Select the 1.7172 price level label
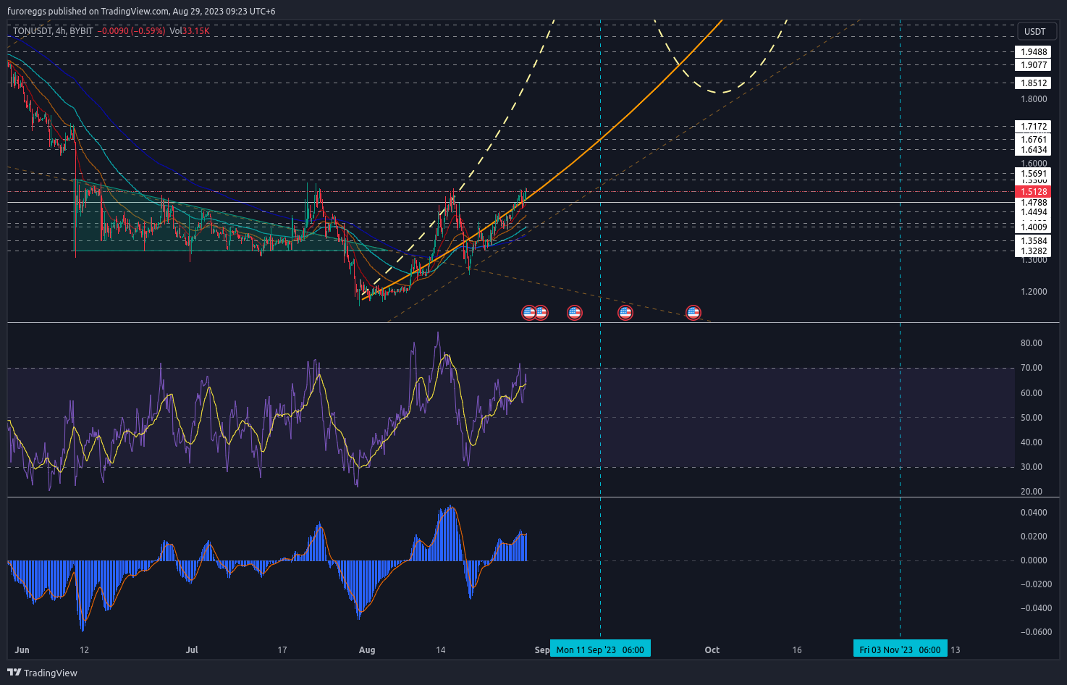The height and width of the screenshot is (685, 1067). (x=1034, y=127)
